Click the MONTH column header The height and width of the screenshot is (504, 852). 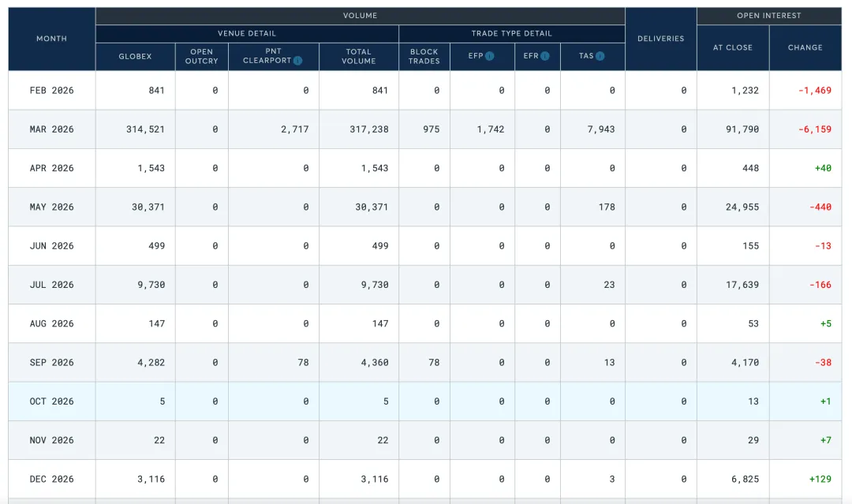51,39
